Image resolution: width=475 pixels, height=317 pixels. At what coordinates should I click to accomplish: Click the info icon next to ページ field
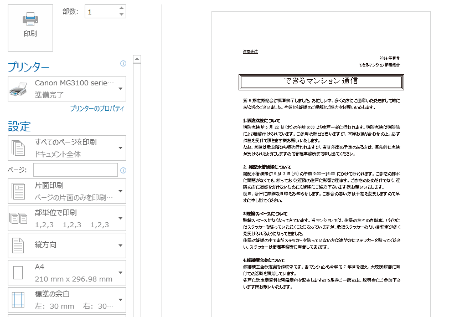(123, 170)
